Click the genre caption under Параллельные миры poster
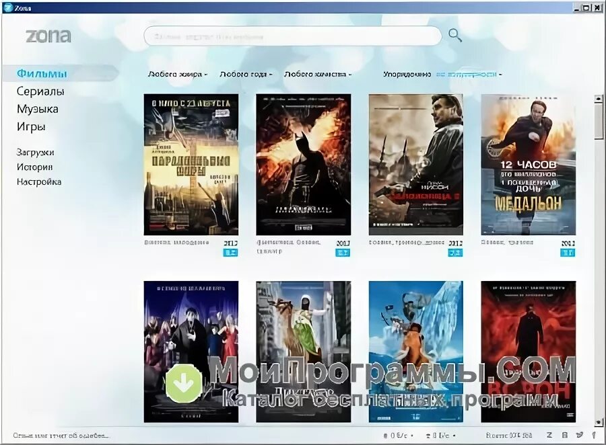 tap(177, 243)
